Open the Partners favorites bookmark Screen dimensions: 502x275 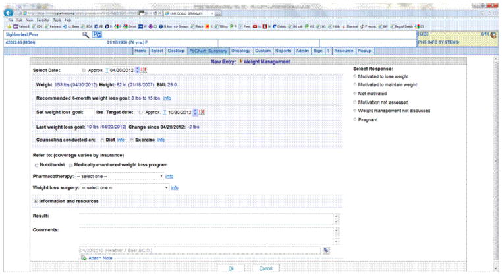[53, 26]
